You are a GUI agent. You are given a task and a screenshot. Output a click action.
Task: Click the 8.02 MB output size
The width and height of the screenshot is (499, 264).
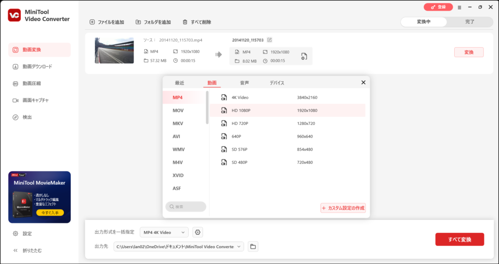click(x=249, y=61)
